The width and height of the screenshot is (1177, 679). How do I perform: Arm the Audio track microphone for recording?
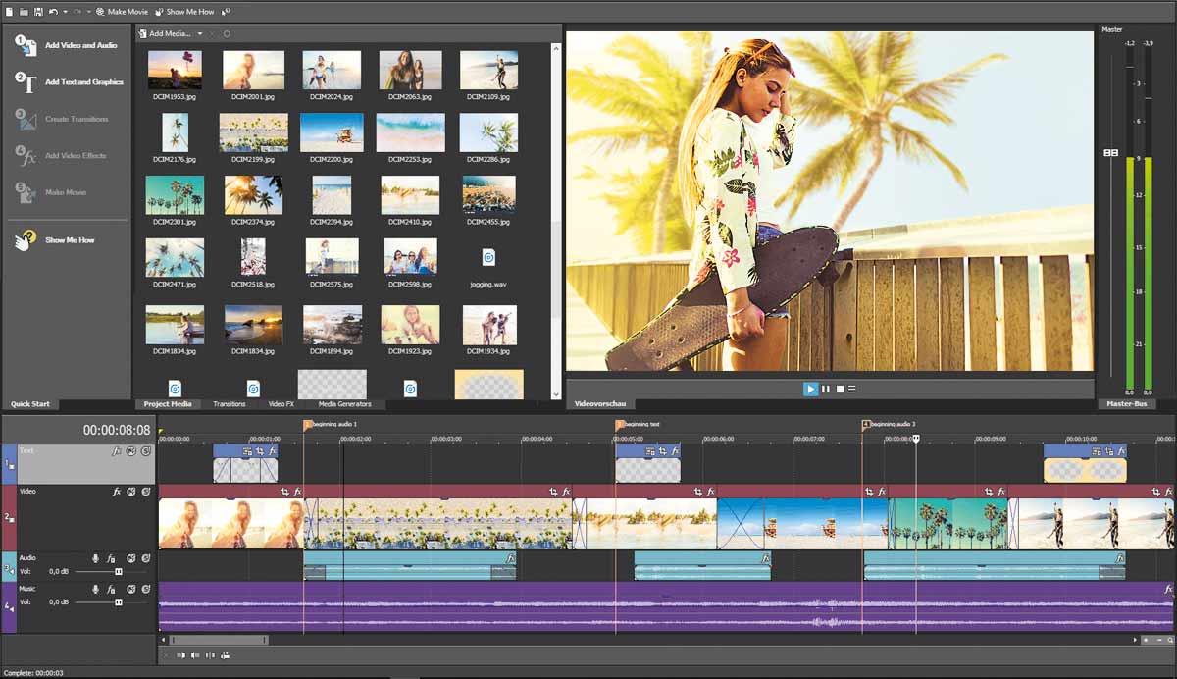pyautogui.click(x=96, y=556)
